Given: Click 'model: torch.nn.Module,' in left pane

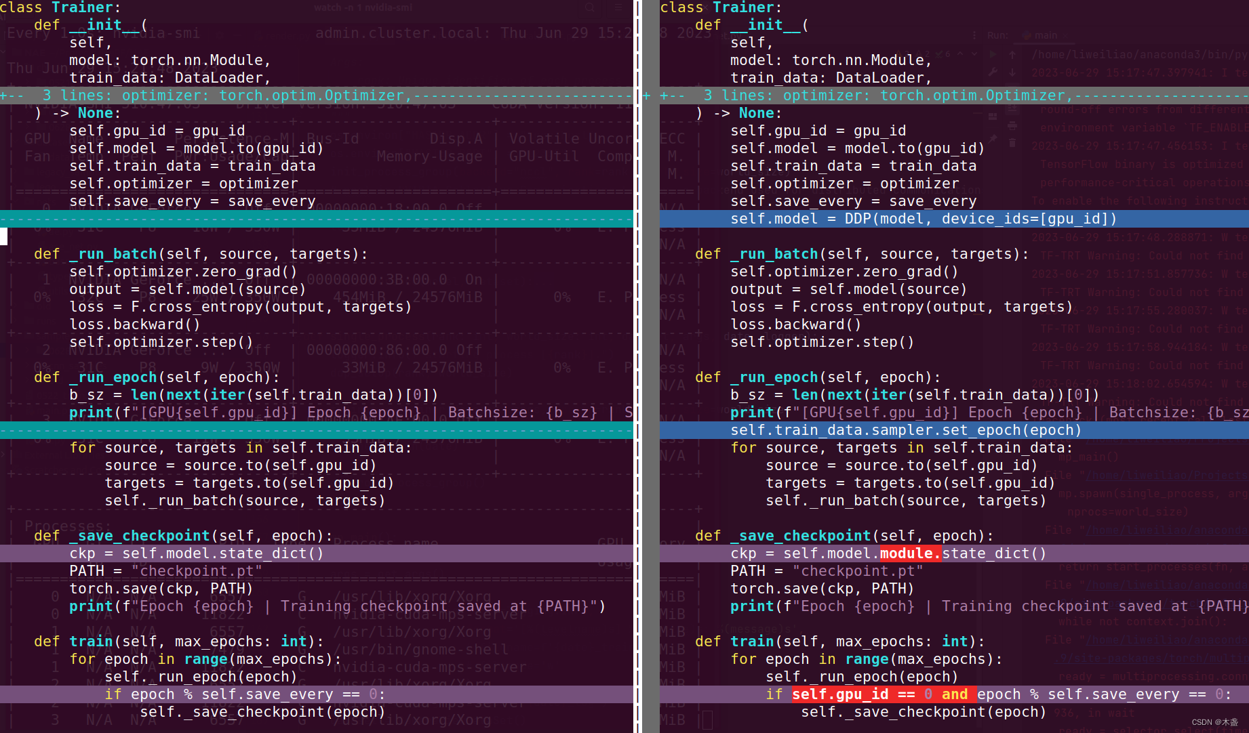Looking at the screenshot, I should tap(170, 60).
